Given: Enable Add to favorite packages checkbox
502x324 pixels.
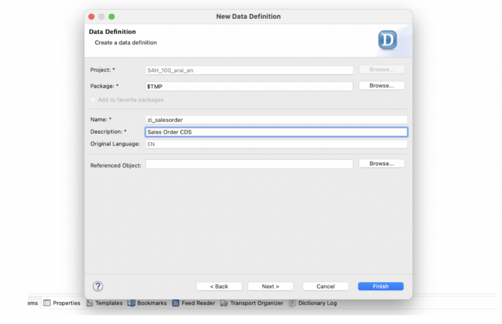Looking at the screenshot, I should (x=93, y=99).
